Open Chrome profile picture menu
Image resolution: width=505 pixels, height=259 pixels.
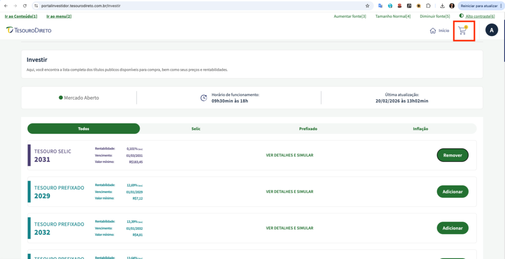coord(452,6)
